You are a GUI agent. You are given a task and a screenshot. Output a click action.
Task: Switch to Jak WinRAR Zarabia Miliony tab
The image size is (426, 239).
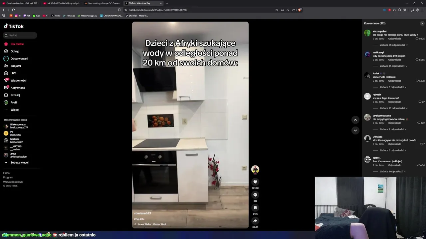[62, 3]
